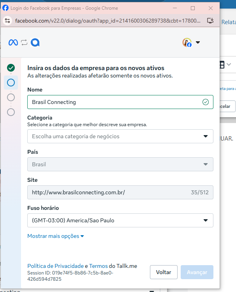Expand the chevron beside layout icon in background
The width and height of the screenshot is (236, 292).
click(229, 64)
